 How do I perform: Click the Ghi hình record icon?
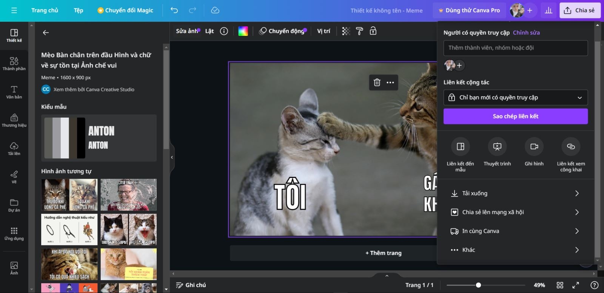click(534, 146)
